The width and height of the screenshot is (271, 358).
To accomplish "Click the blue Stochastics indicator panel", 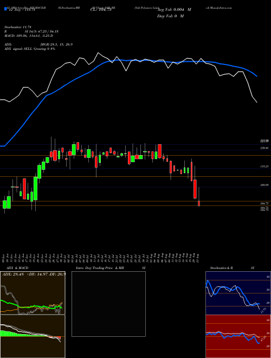I will [x=238, y=293].
